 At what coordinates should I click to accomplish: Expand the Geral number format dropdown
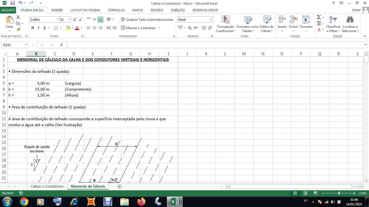tap(211, 20)
